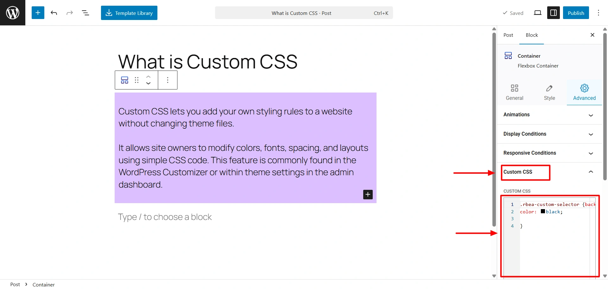Close the settings sidebar

(x=592, y=35)
